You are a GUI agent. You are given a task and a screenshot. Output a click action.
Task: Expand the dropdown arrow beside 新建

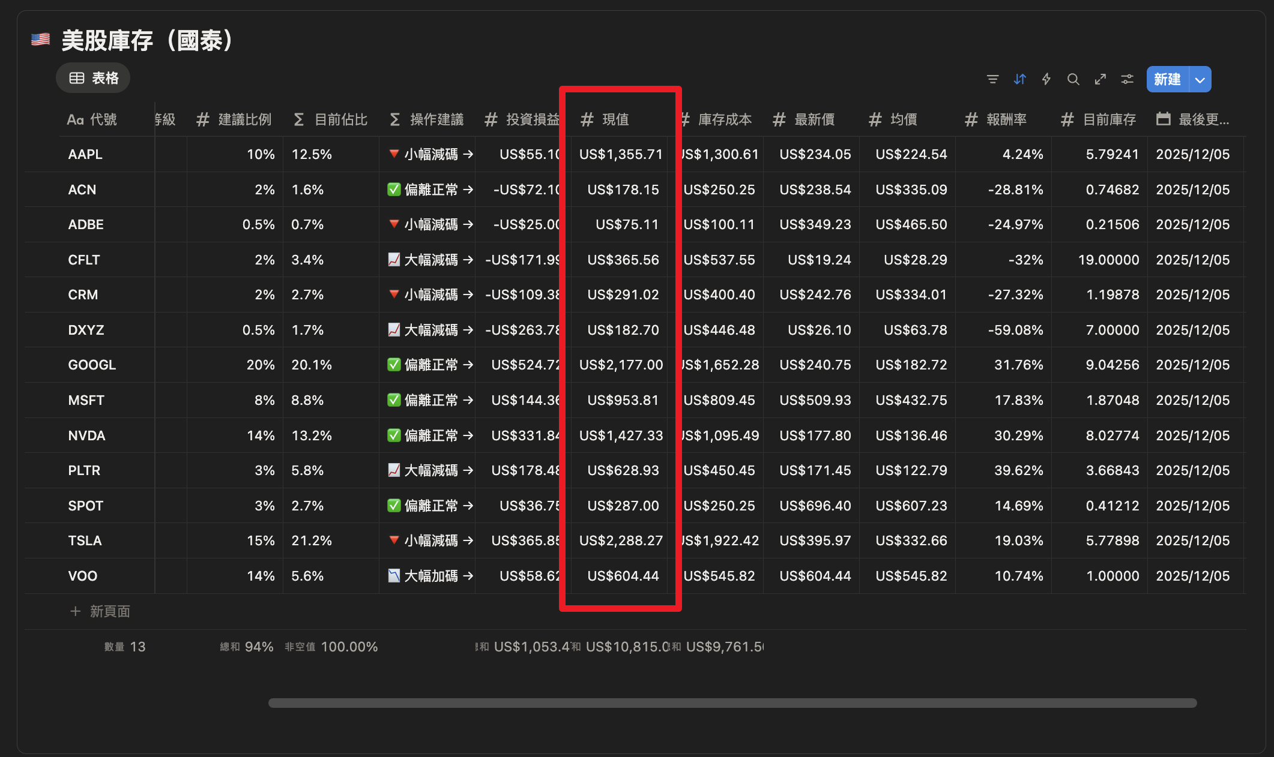click(1200, 80)
